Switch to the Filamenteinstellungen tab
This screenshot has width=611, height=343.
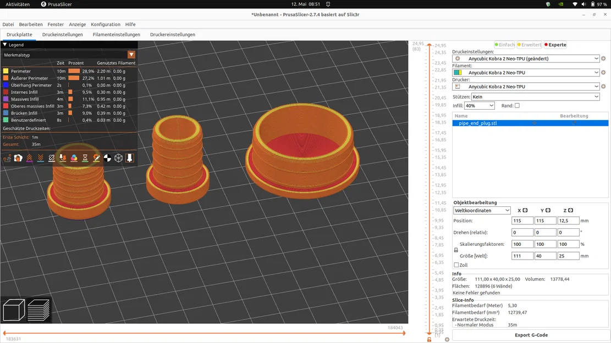116,34
